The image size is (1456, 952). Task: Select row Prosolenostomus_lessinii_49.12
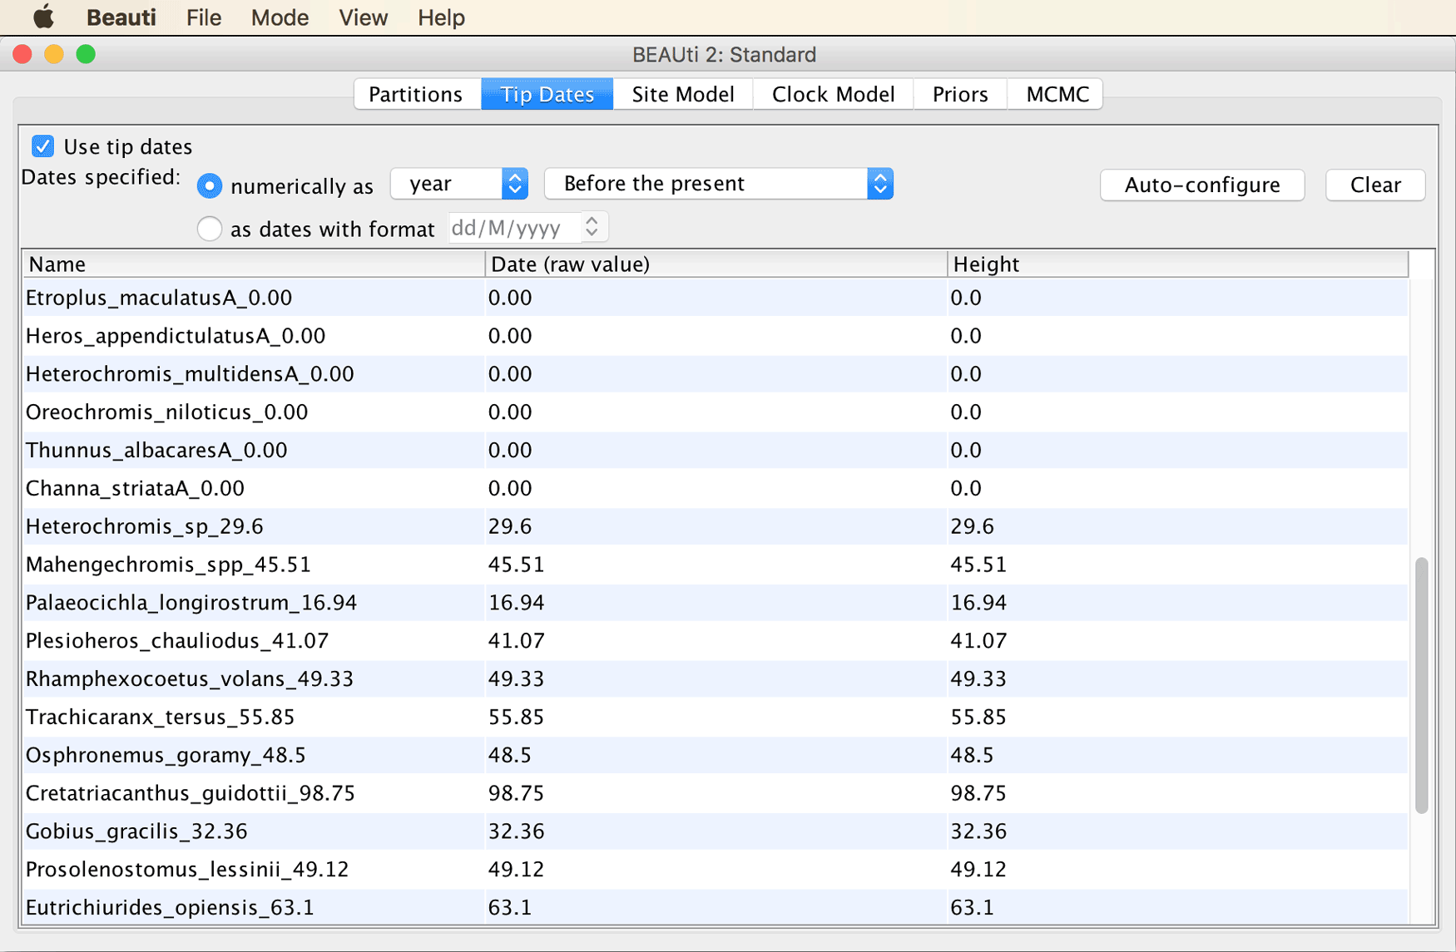coord(716,870)
